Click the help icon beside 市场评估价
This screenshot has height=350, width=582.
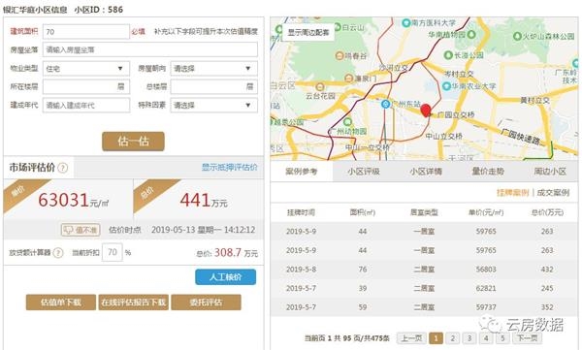tap(63, 168)
